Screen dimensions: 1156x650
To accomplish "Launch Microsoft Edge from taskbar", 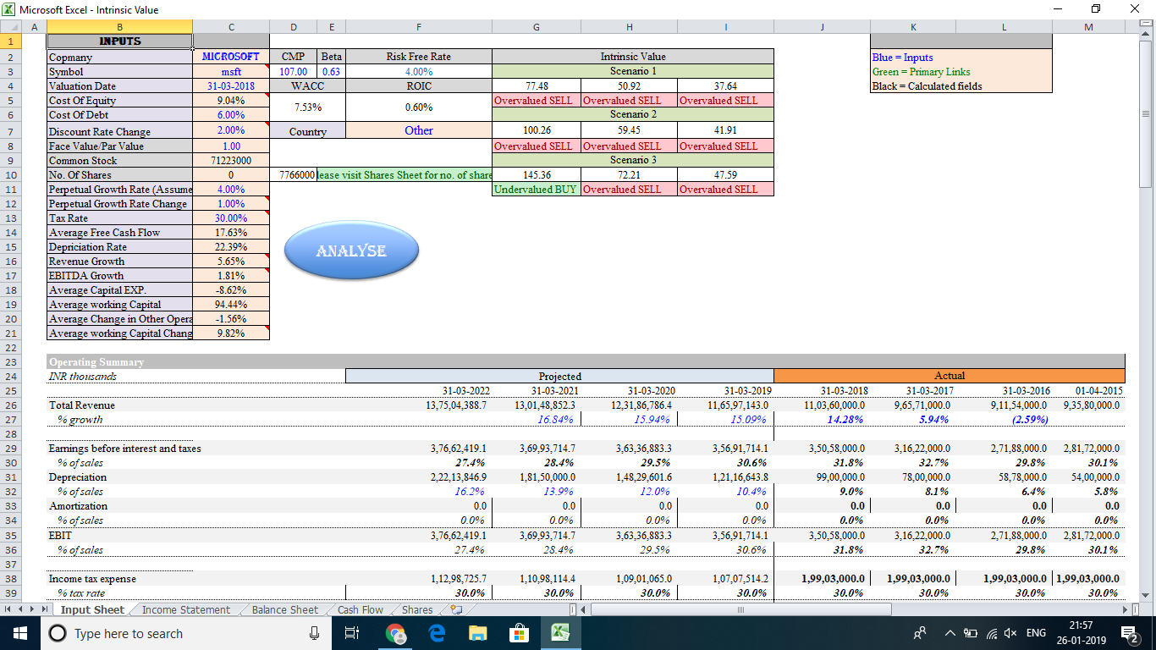I will tap(437, 633).
